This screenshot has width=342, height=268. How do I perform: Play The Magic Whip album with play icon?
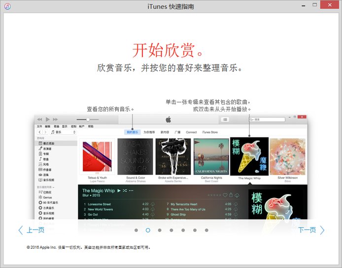coord(119,191)
